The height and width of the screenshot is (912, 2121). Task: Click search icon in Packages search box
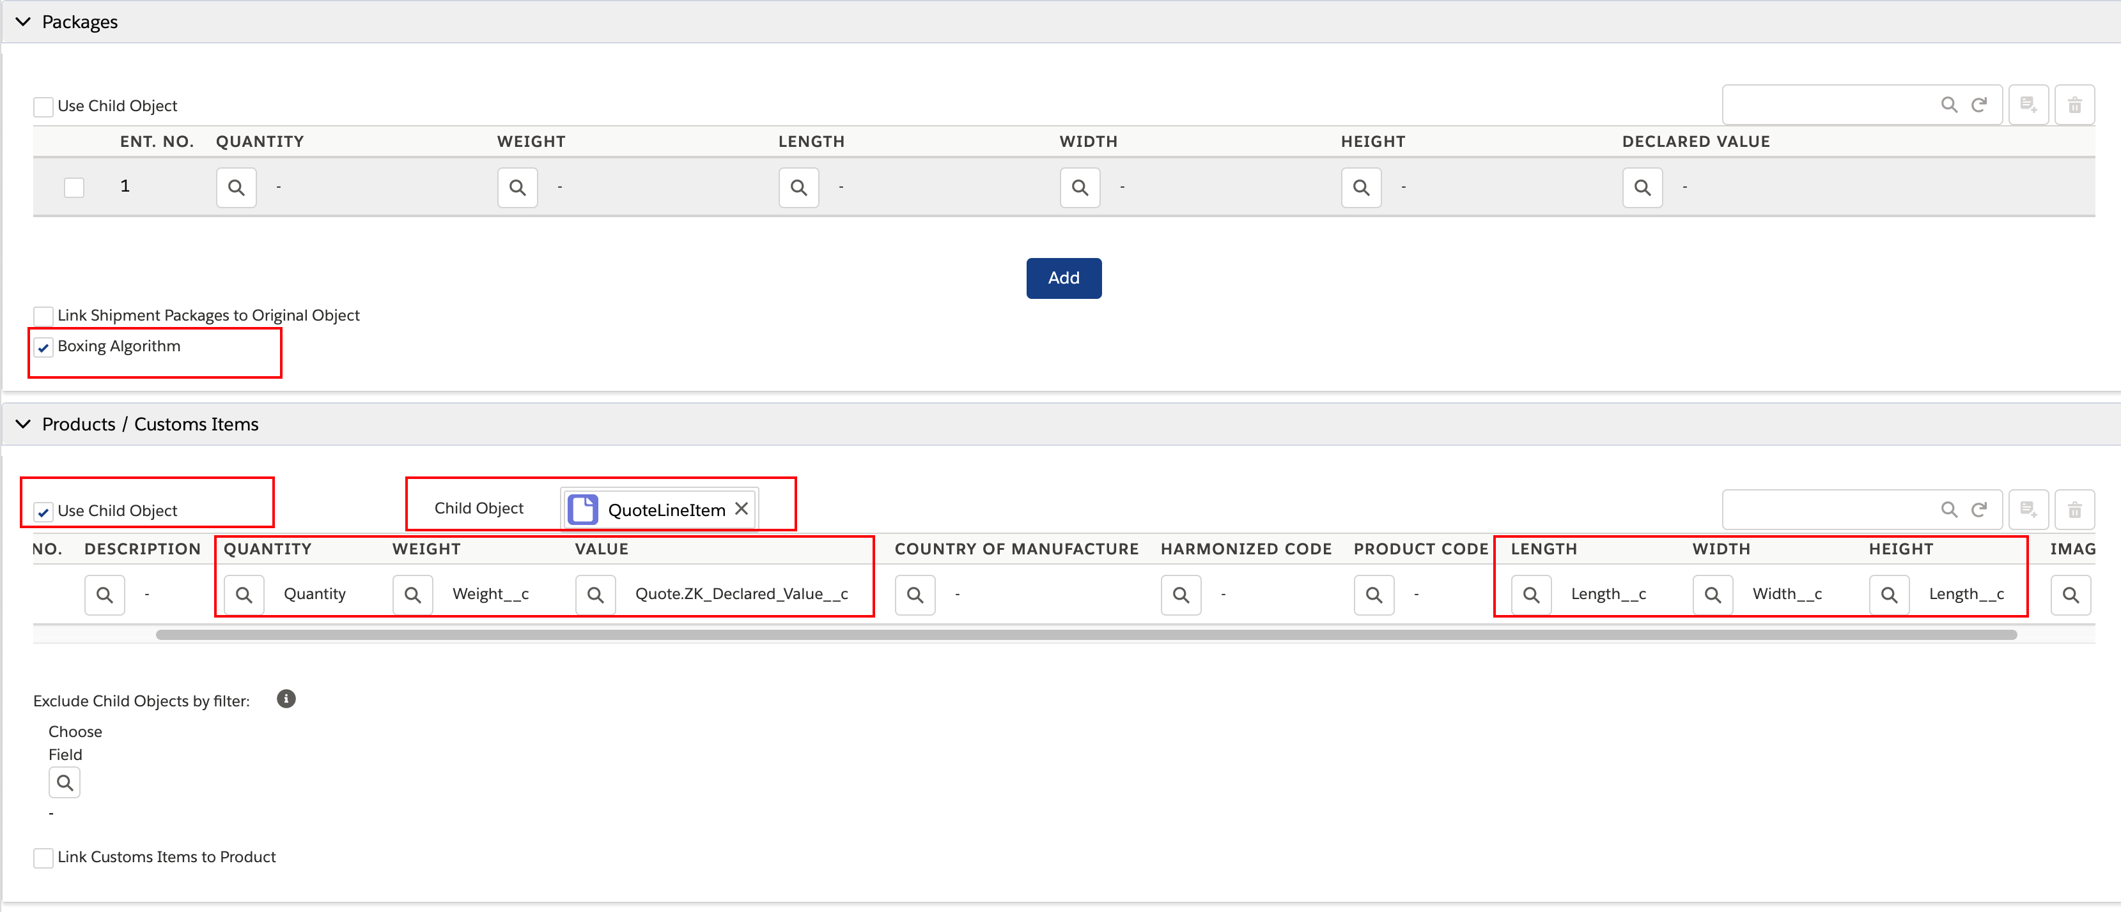click(x=1949, y=105)
